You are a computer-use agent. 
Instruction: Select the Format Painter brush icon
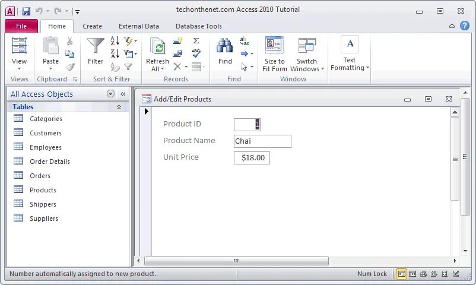click(70, 67)
